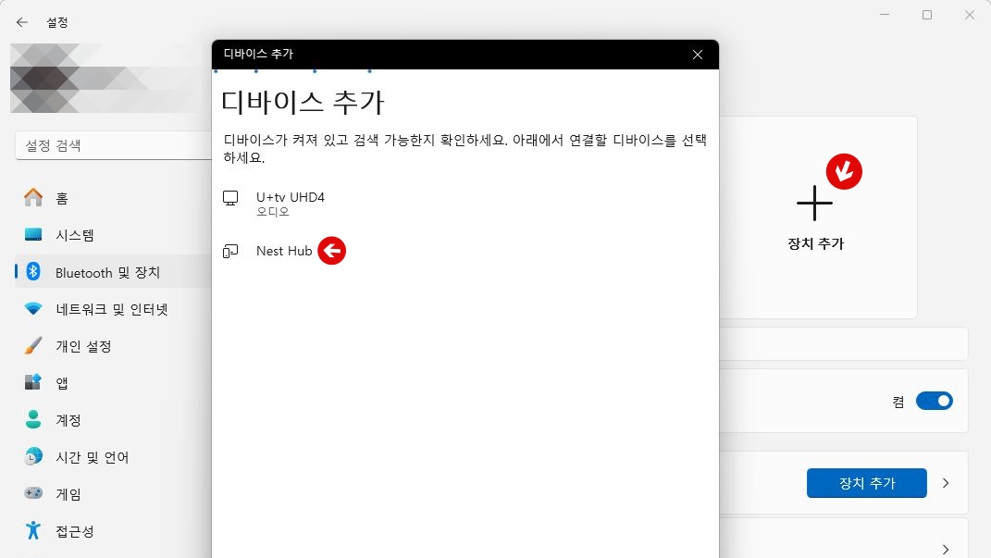The width and height of the screenshot is (991, 558).
Task: Expand the chevron beside 장치 추가 button
Action: (946, 483)
